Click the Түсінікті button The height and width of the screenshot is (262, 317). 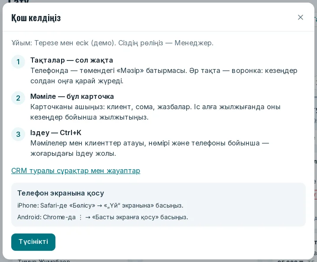click(33, 242)
